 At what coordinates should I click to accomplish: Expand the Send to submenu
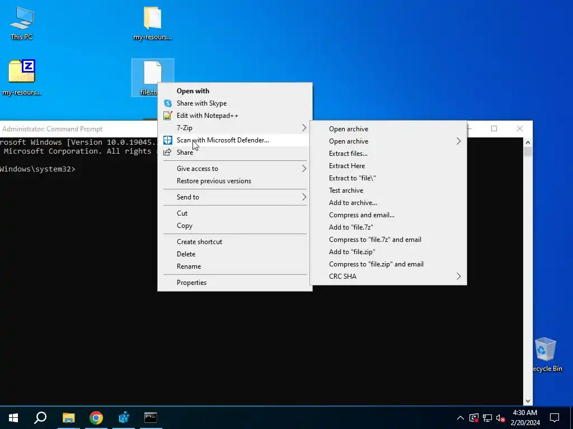tap(235, 197)
